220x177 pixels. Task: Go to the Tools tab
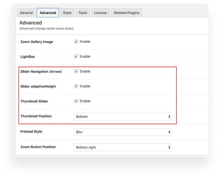coord(83,13)
